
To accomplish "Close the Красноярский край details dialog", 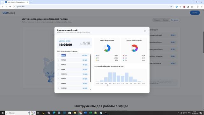I will tap(145, 31).
